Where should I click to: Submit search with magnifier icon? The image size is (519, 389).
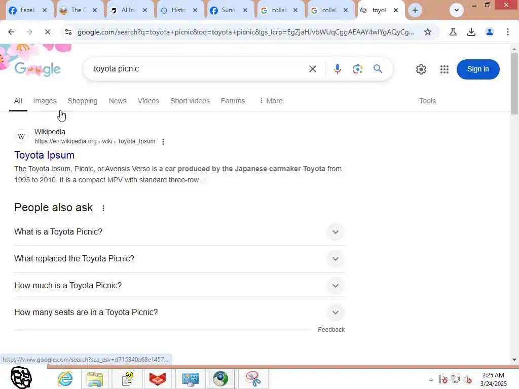378,69
